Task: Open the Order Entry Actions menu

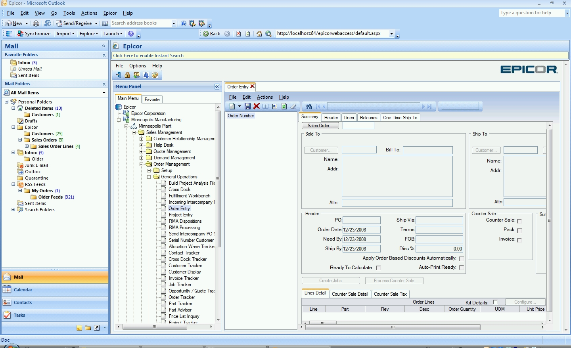Action: click(265, 97)
